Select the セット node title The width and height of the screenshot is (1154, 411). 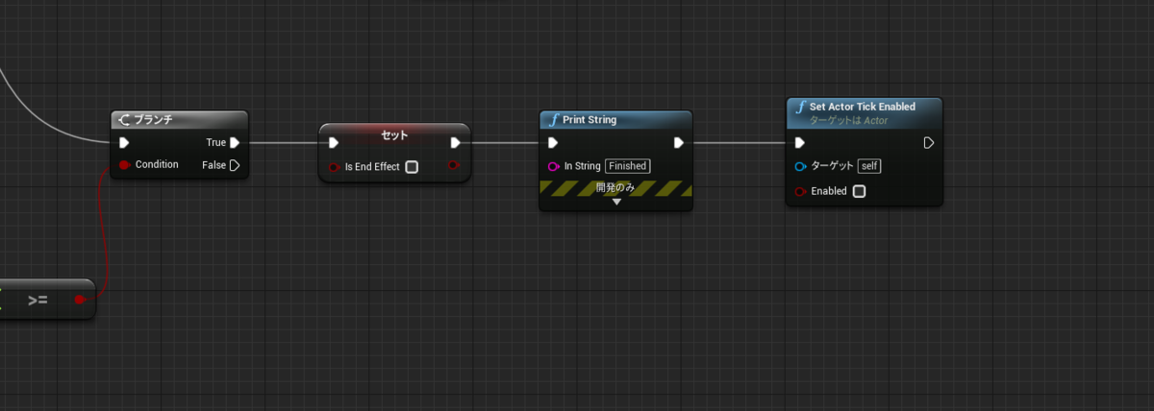coord(394,134)
